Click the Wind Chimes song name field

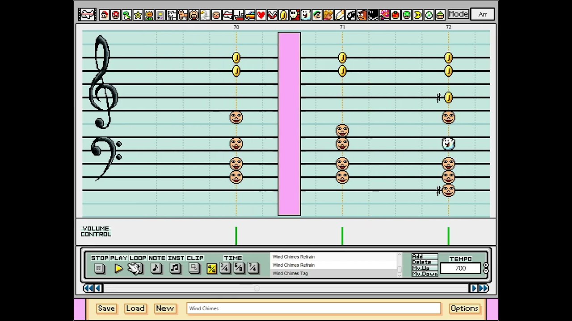coord(314,309)
